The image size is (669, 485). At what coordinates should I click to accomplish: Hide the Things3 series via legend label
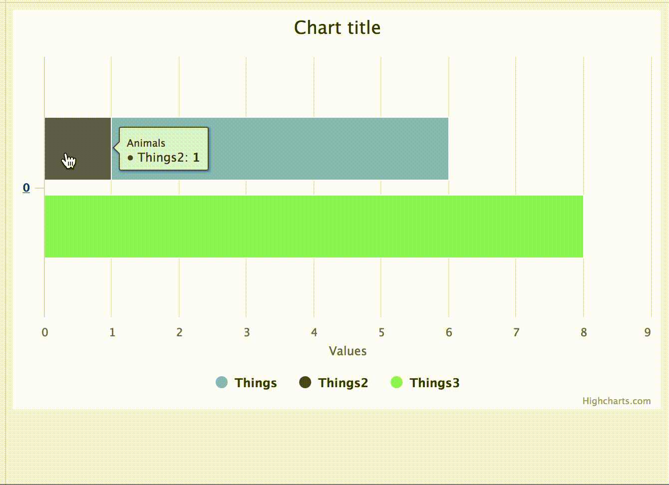(x=434, y=383)
